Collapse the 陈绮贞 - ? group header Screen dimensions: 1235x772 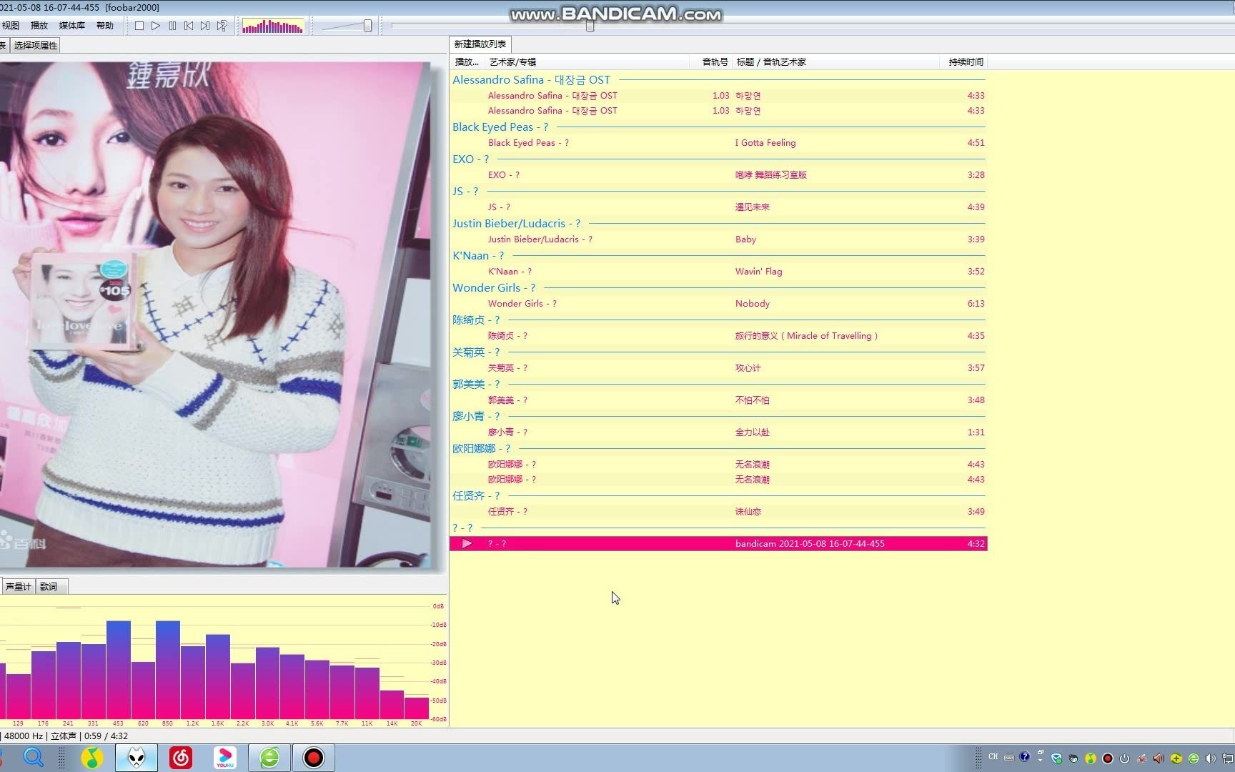(x=718, y=320)
